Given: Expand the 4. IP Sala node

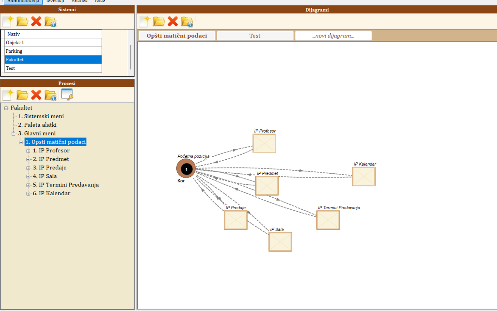Looking at the screenshot, I should point(28,177).
